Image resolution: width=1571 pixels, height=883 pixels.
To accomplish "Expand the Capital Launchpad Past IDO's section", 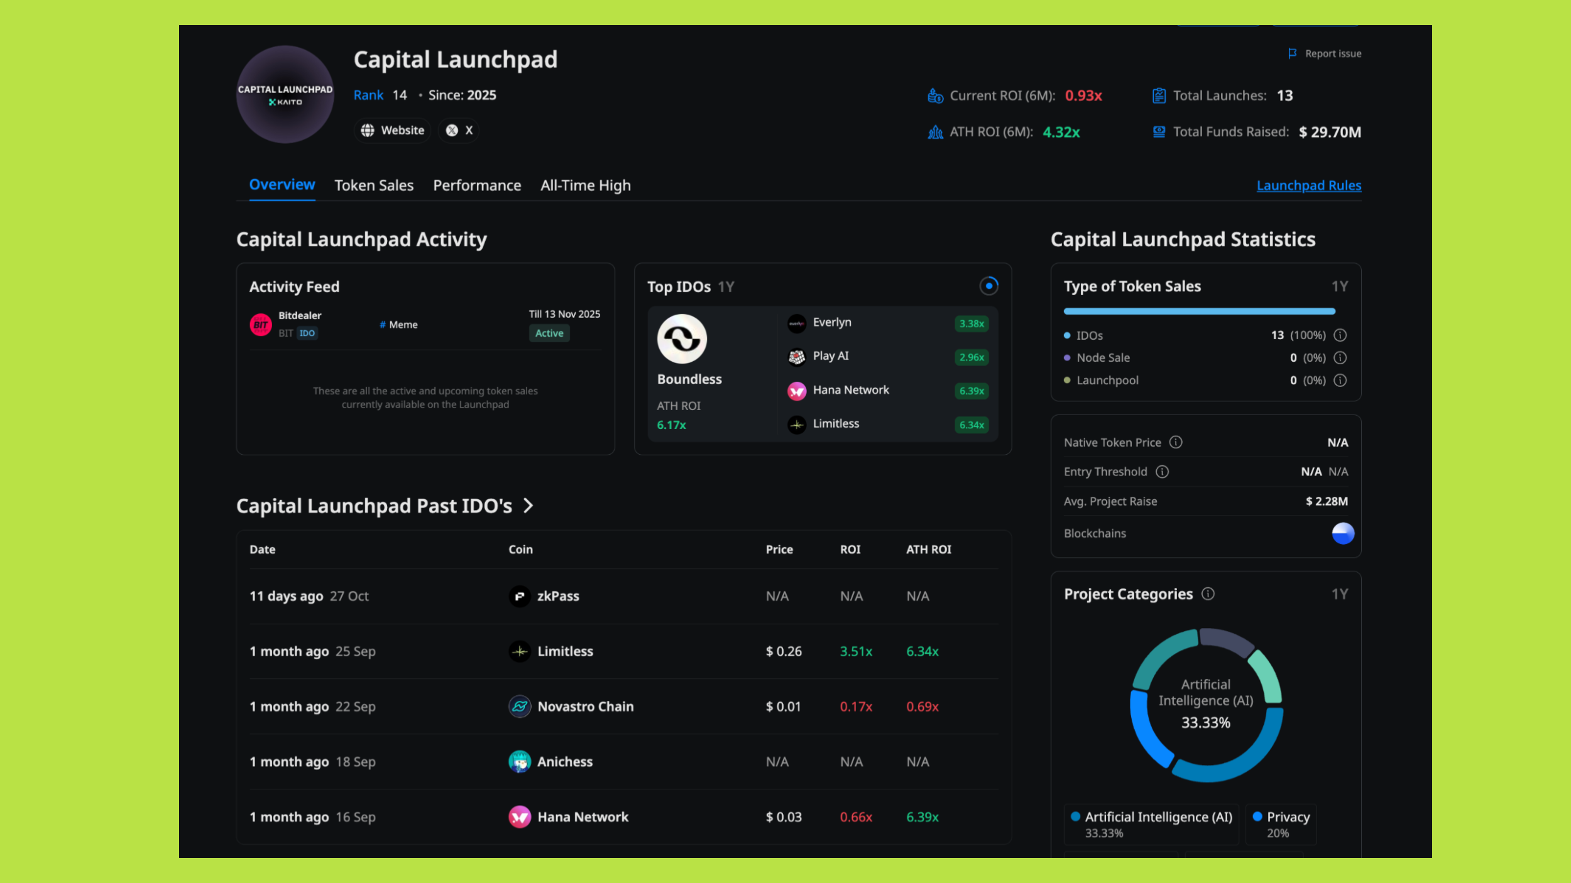I will click(528, 506).
